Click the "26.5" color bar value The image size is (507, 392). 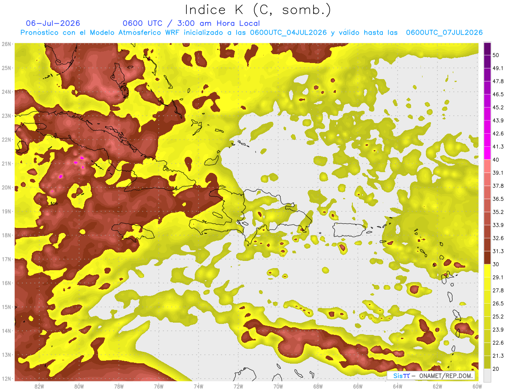(498, 304)
